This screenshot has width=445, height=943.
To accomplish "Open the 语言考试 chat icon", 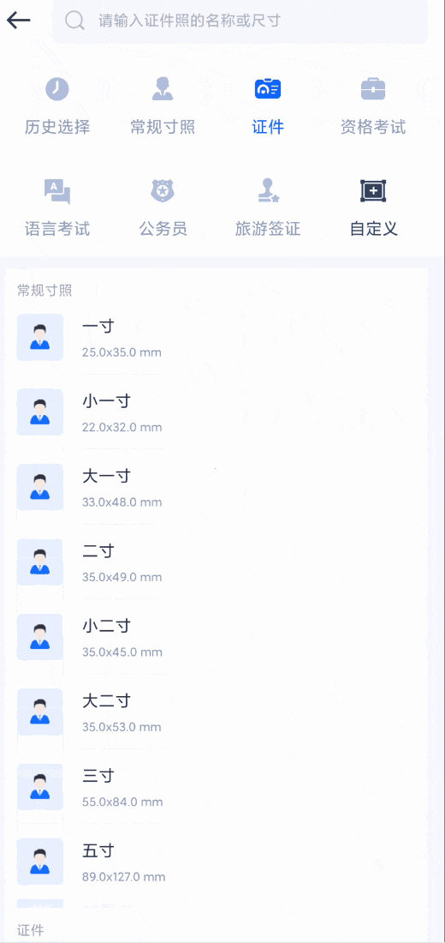I will [57, 191].
